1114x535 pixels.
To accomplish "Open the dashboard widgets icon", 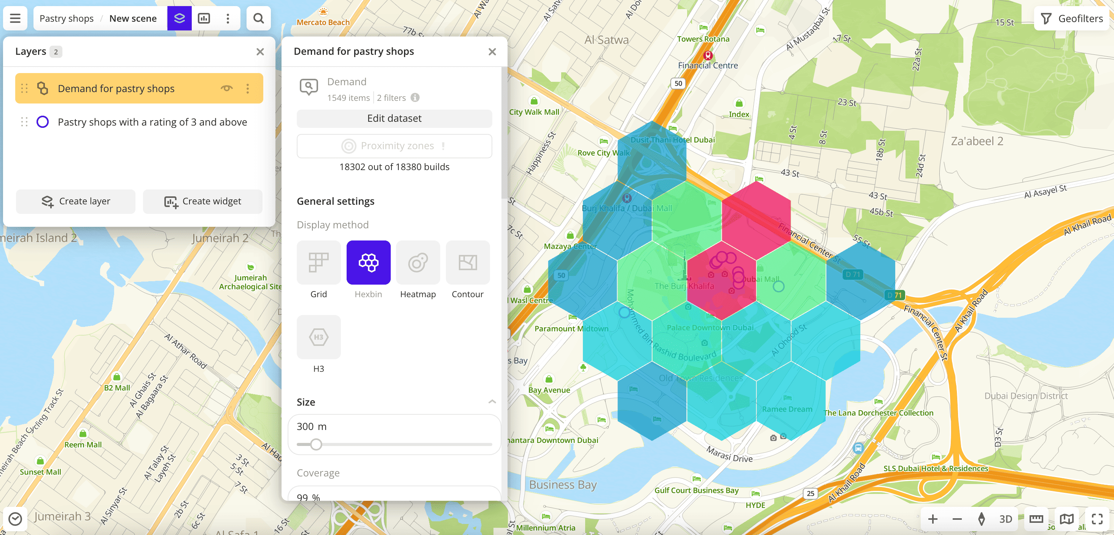I will 204,18.
